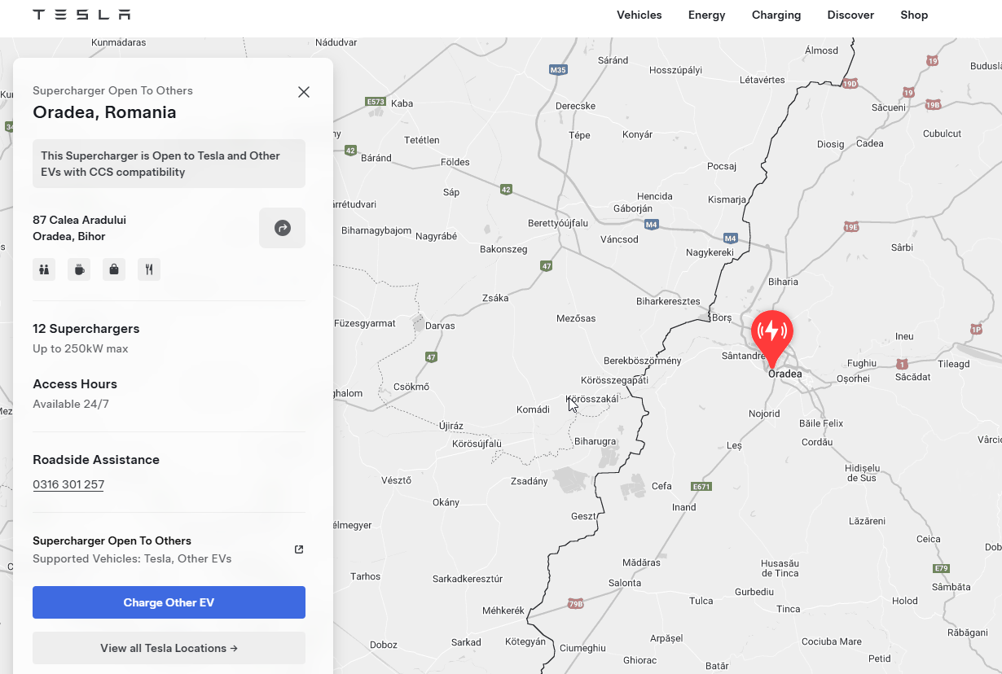Click the M35 road shield on the map

558,70
